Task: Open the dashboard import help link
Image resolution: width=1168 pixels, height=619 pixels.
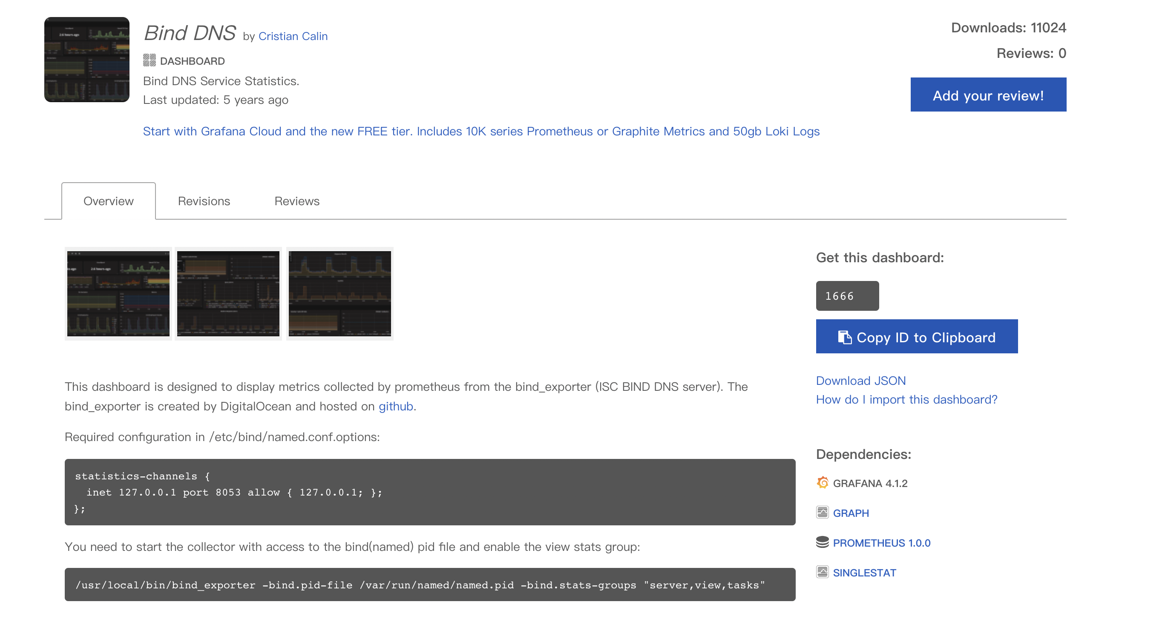Action: click(x=906, y=399)
